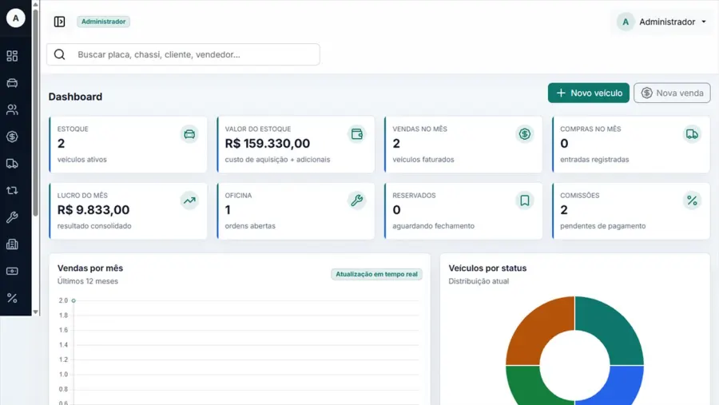
Task: Click the wrench icon on Oficina card
Action: tap(357, 201)
